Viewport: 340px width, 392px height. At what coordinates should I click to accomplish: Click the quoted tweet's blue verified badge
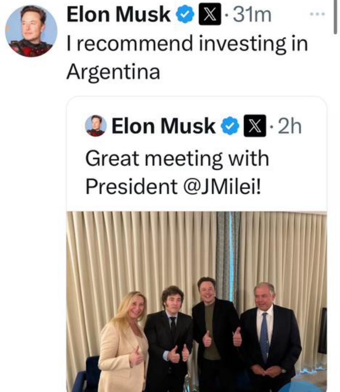click(x=229, y=126)
